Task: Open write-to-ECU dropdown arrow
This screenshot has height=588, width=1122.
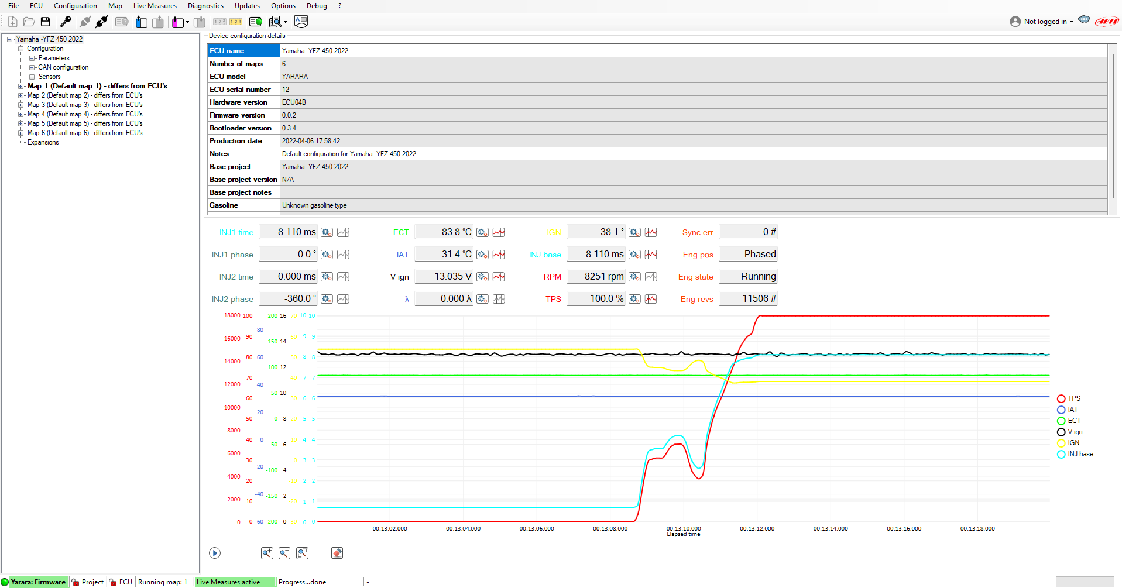Action: point(187,22)
